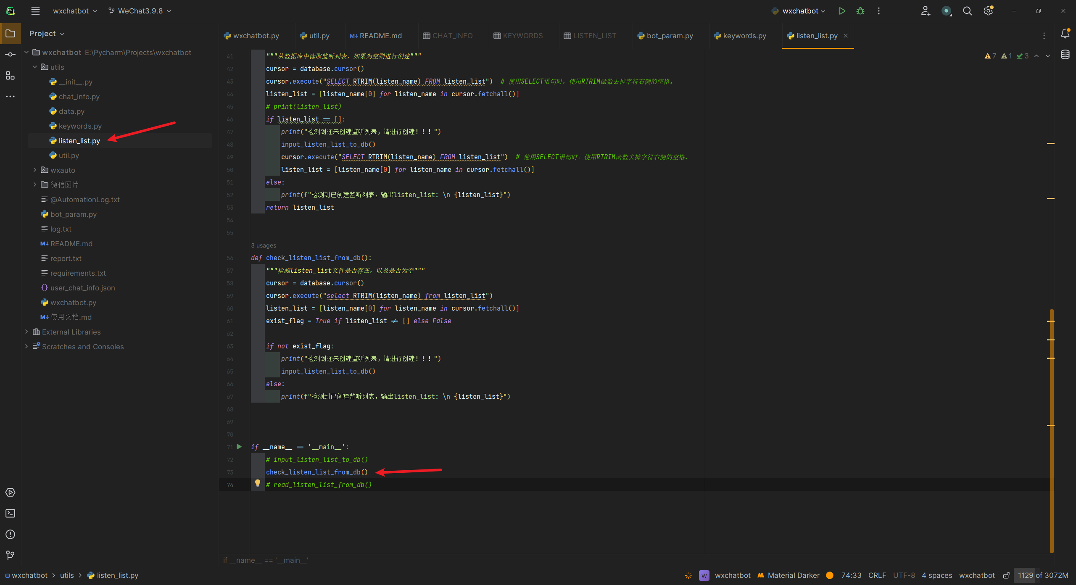This screenshot has width=1076, height=585.
Task: Open the wxchatbot project dropdown
Action: click(75, 11)
